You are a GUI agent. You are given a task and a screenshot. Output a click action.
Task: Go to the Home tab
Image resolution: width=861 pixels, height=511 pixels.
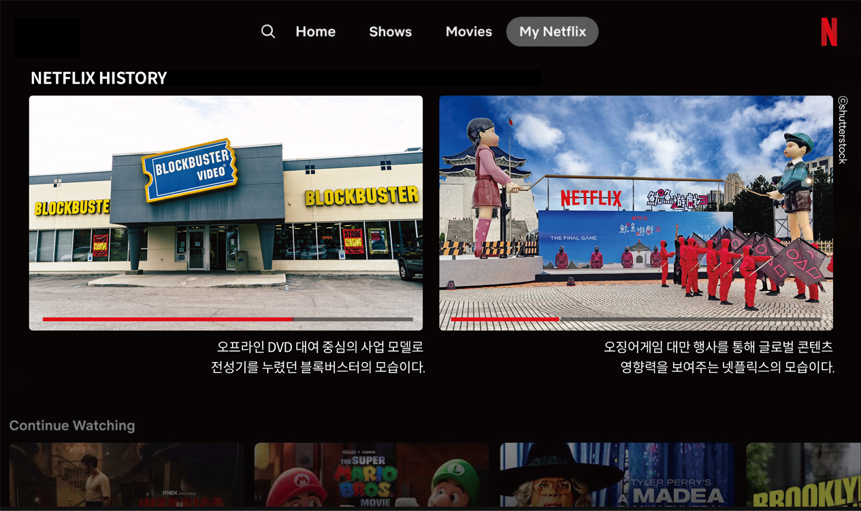point(315,32)
